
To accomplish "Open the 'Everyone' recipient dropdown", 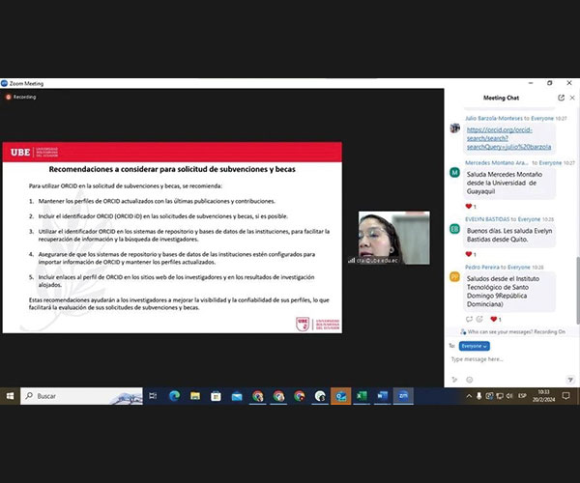I will pyautogui.click(x=475, y=346).
